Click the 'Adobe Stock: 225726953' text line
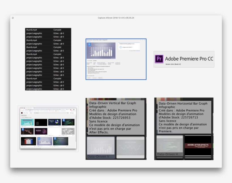This screenshot has height=183, width=232. point(110,118)
